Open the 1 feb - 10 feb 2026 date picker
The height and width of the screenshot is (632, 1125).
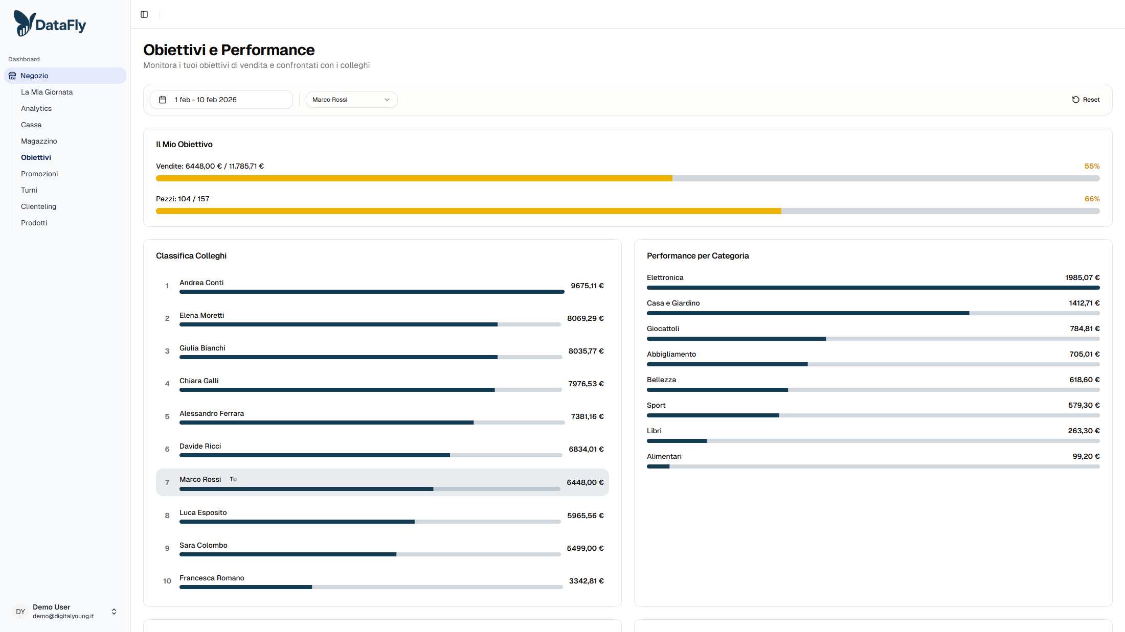pyautogui.click(x=221, y=100)
